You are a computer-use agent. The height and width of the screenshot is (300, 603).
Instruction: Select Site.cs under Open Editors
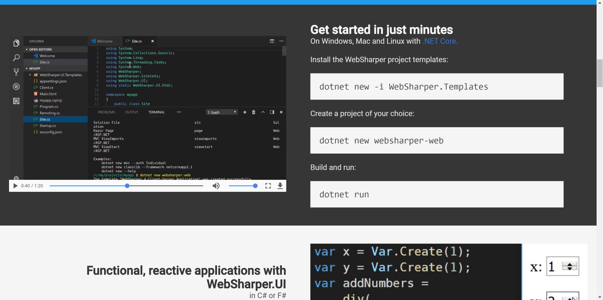tap(56, 62)
